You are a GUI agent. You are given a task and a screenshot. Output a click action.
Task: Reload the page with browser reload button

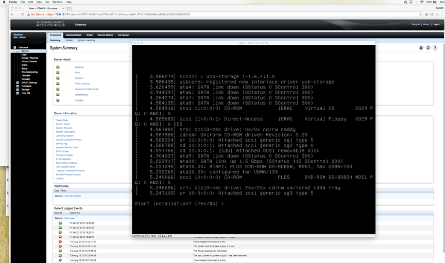[22, 14]
